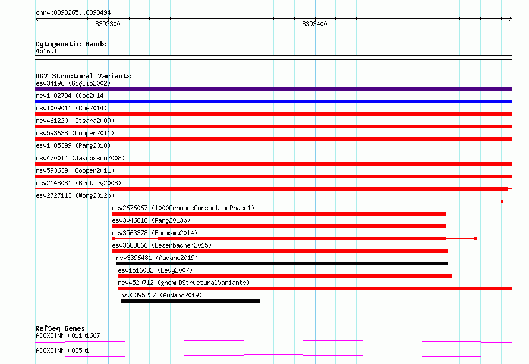Click the red esv2148081 variant bar
Image resolution: width=529 pixels, height=364 pixels.
(308, 189)
